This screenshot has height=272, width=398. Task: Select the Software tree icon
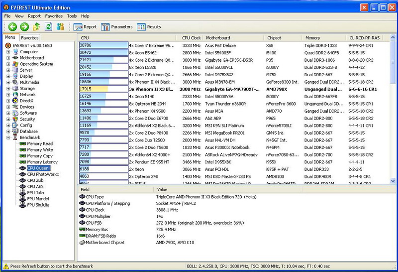pos(15,113)
